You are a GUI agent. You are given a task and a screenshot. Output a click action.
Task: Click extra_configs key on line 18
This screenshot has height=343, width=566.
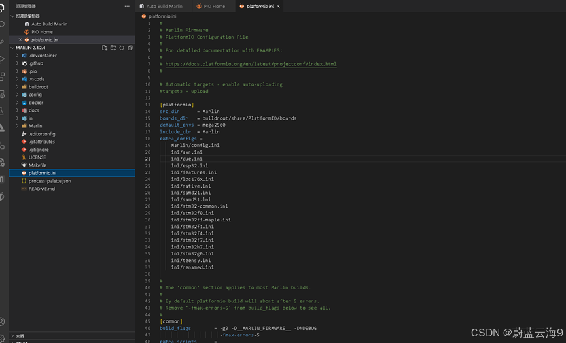click(x=179, y=139)
